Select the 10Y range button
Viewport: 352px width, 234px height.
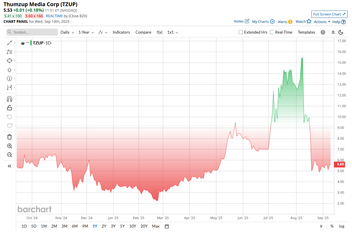click(133, 226)
